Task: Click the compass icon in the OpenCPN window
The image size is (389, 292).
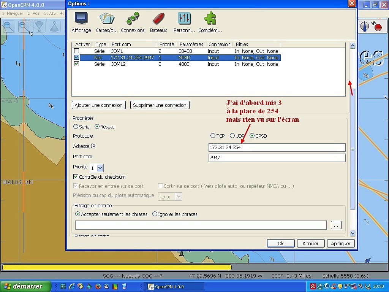Action: pyautogui.click(x=365, y=26)
